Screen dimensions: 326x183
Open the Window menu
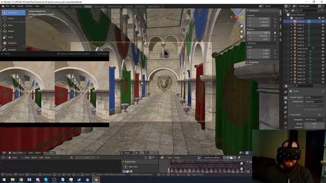click(x=29, y=7)
